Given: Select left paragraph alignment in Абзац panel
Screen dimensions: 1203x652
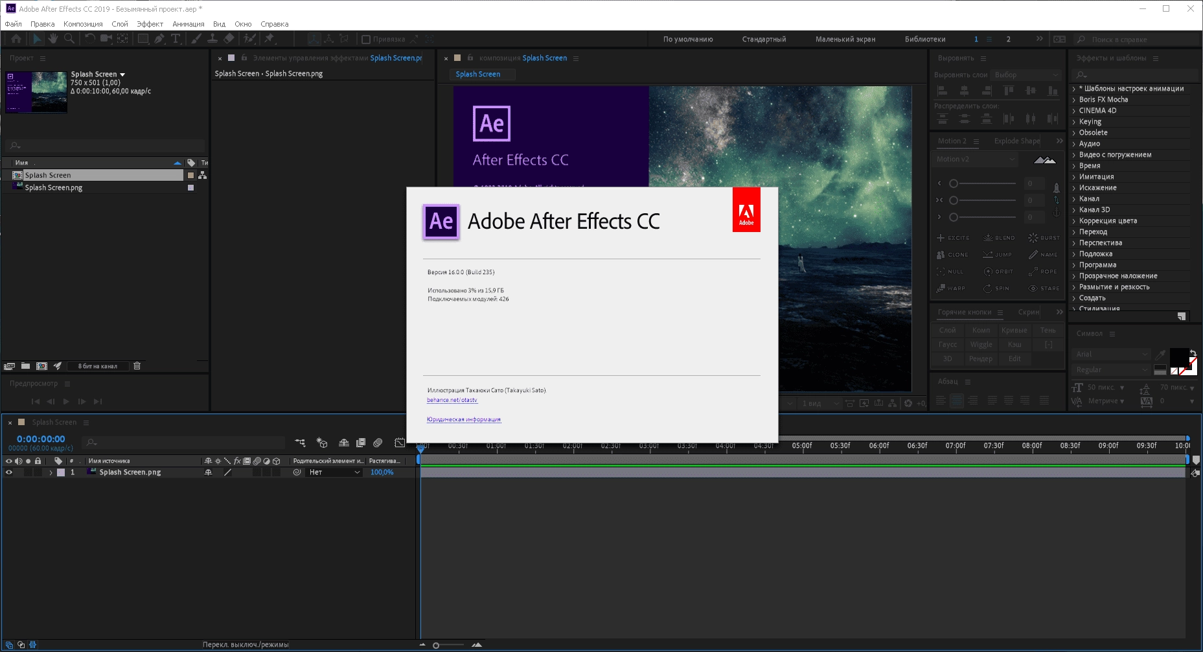Looking at the screenshot, I should [x=941, y=401].
